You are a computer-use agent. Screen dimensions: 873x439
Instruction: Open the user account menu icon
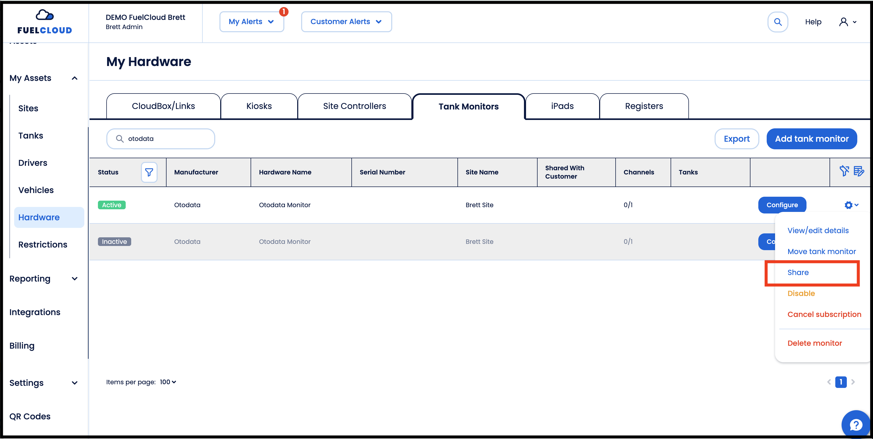tap(848, 22)
